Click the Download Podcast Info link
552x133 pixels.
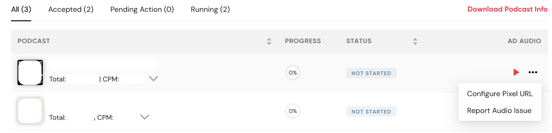pos(507,9)
